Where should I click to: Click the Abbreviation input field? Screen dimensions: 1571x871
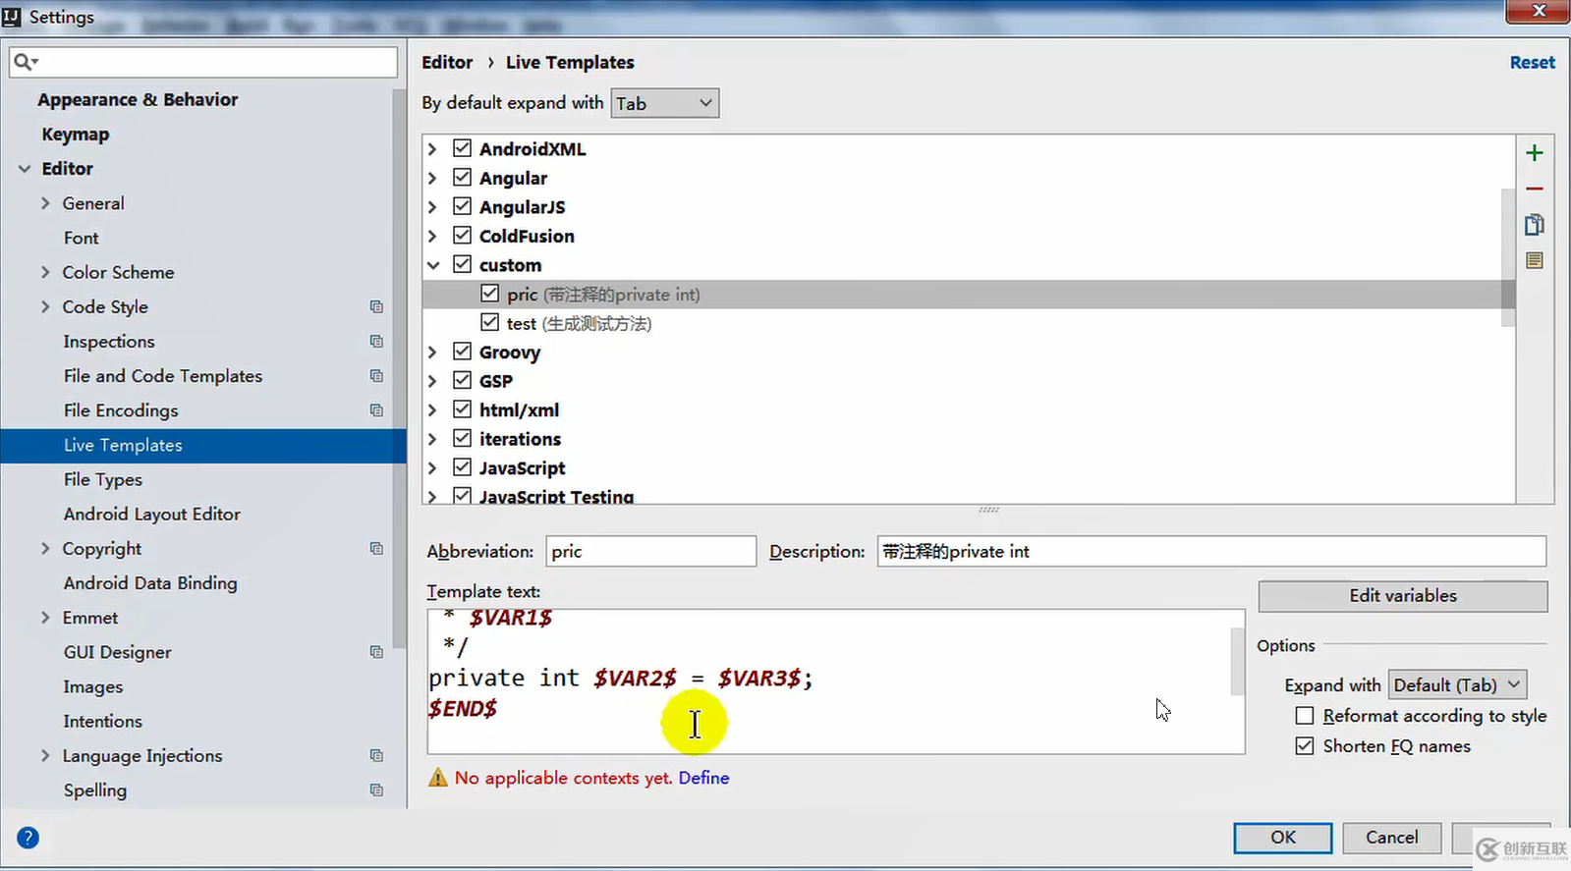point(651,551)
